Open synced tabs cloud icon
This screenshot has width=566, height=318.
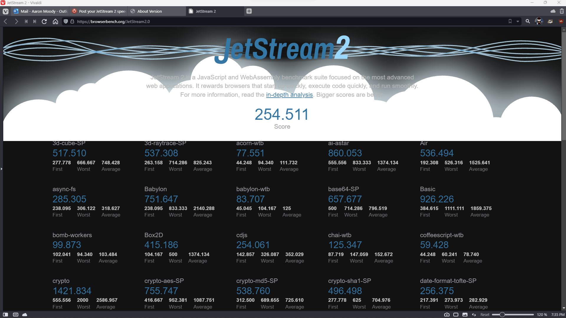point(553,11)
